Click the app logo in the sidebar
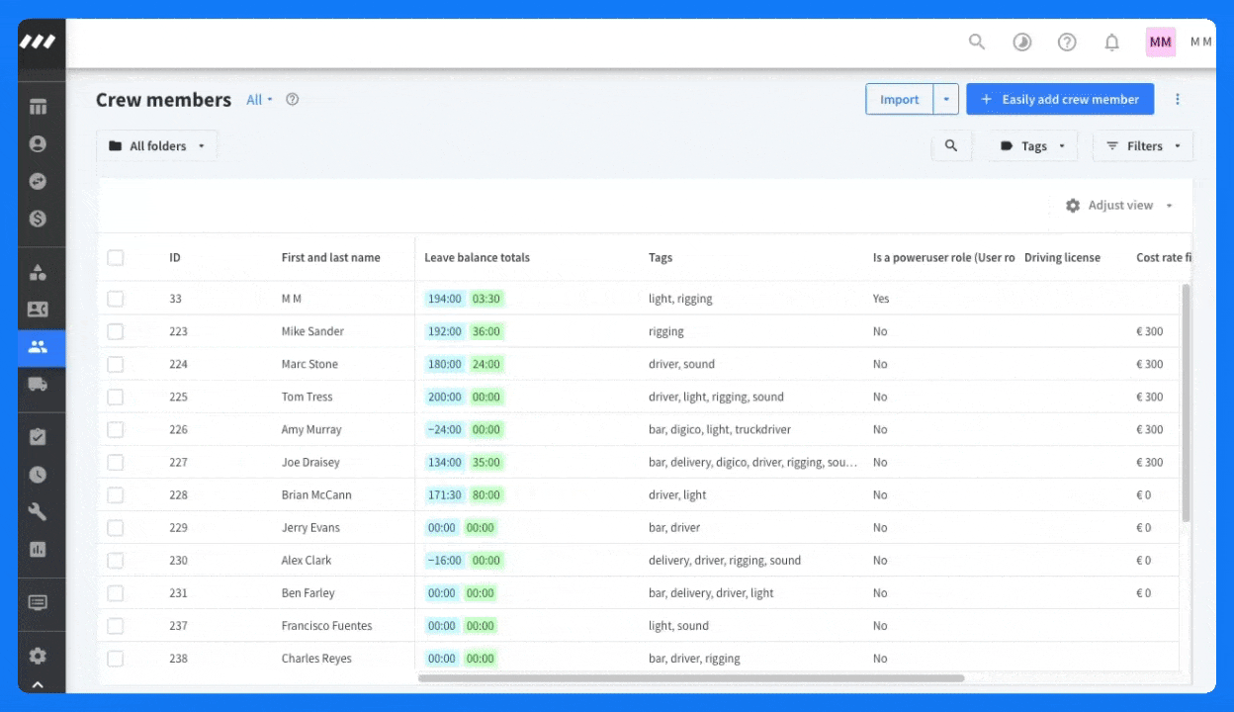 click(x=38, y=43)
